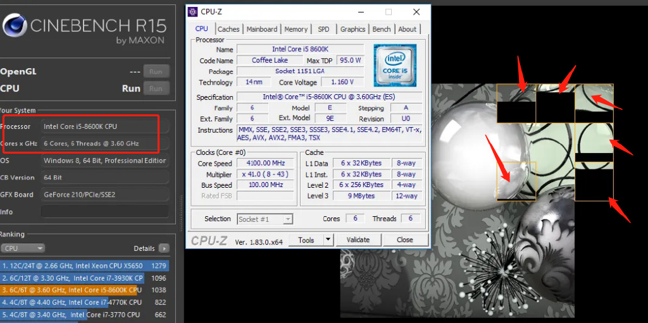Run the OpenGL benchmark

[156, 71]
